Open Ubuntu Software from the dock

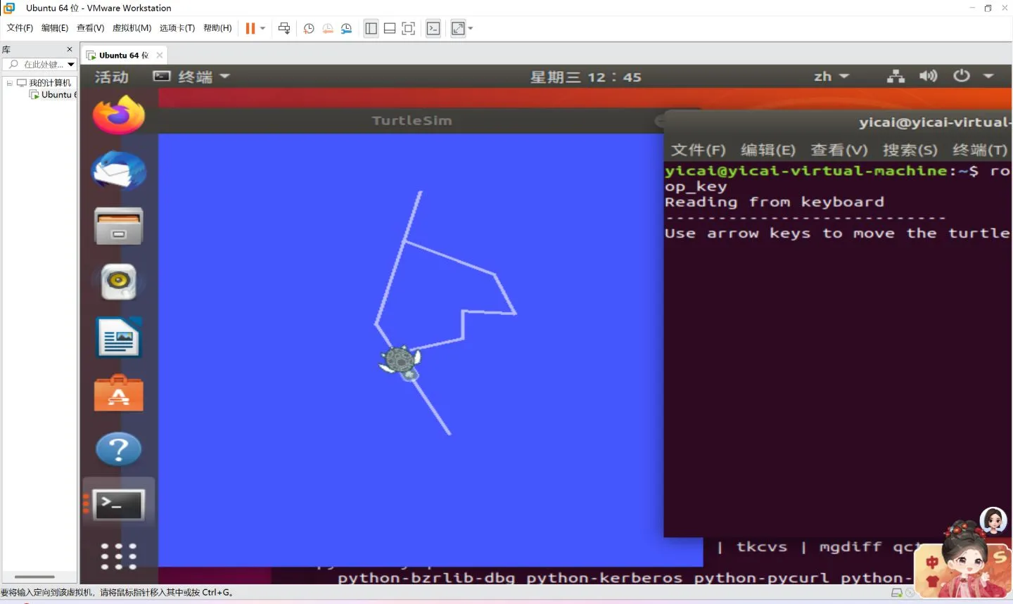click(x=118, y=393)
